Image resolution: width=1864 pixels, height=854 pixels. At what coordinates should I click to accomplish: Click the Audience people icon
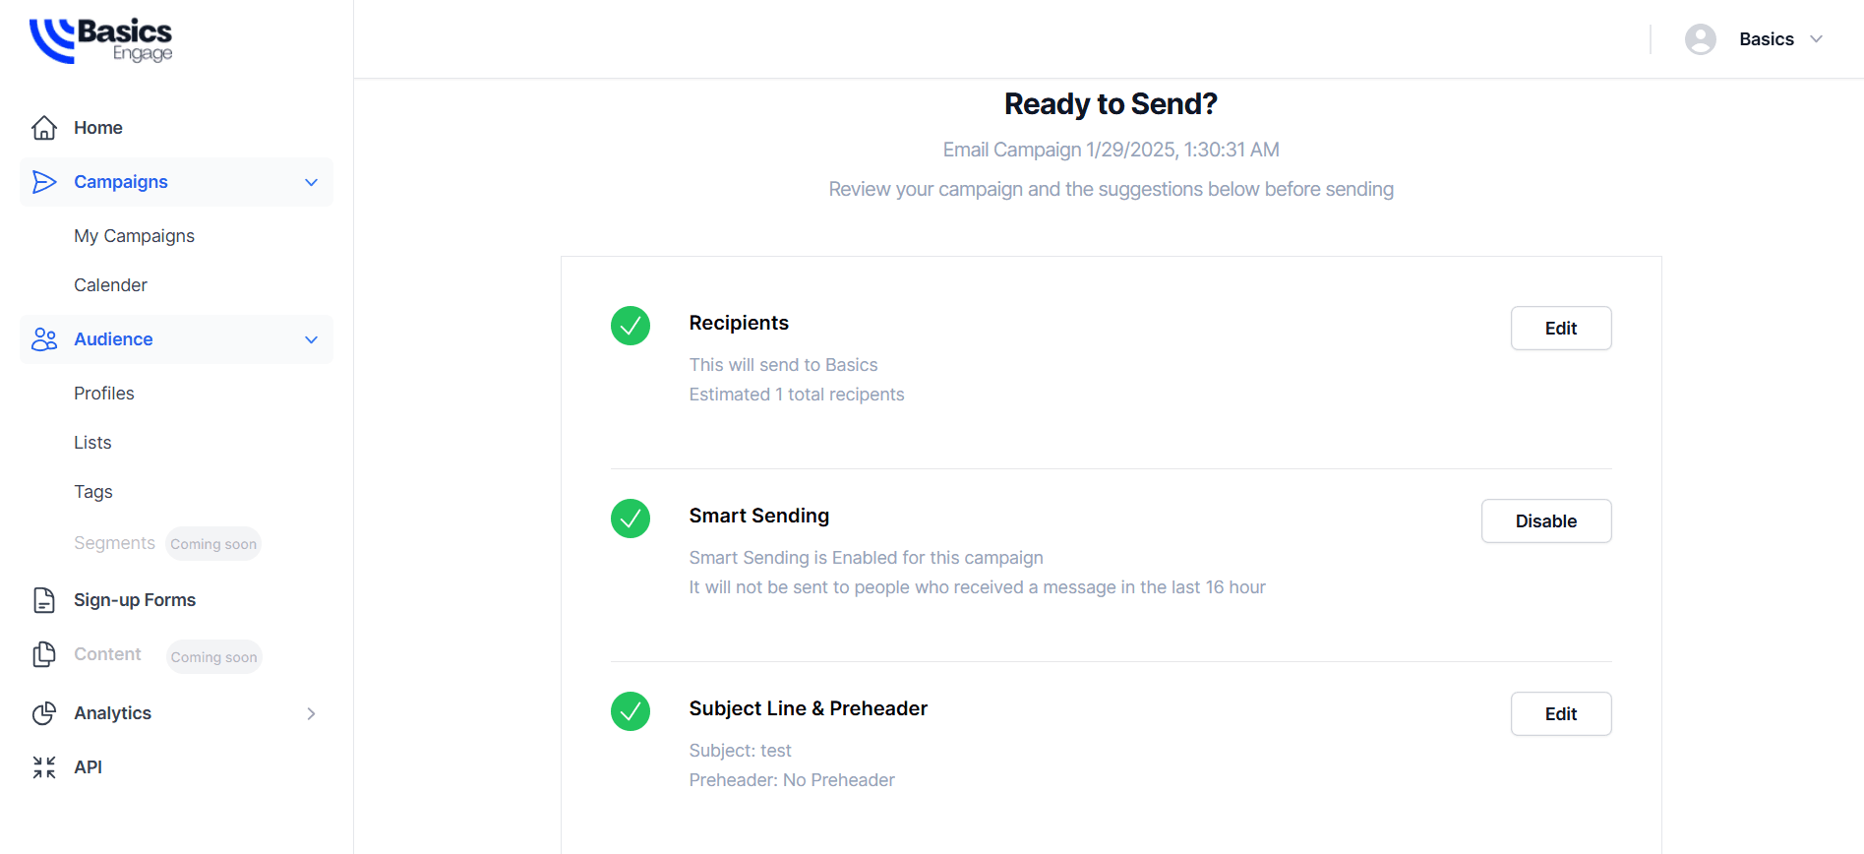tap(44, 339)
